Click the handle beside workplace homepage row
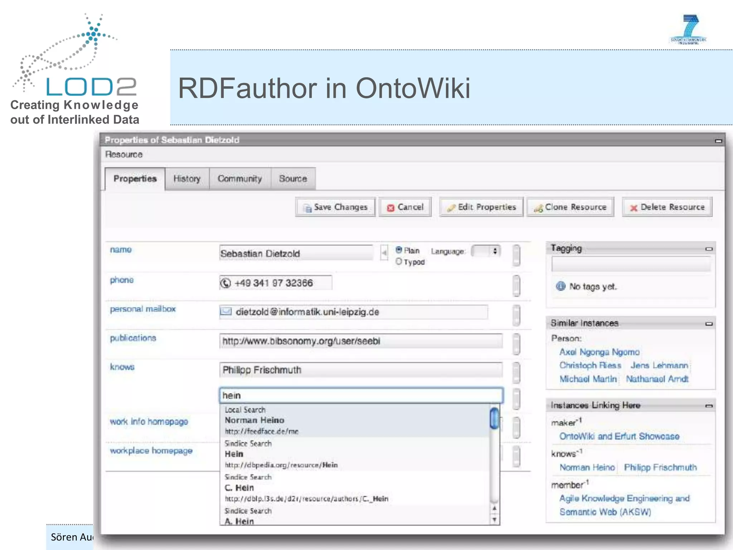Image resolution: width=733 pixels, height=550 pixels. [516, 456]
